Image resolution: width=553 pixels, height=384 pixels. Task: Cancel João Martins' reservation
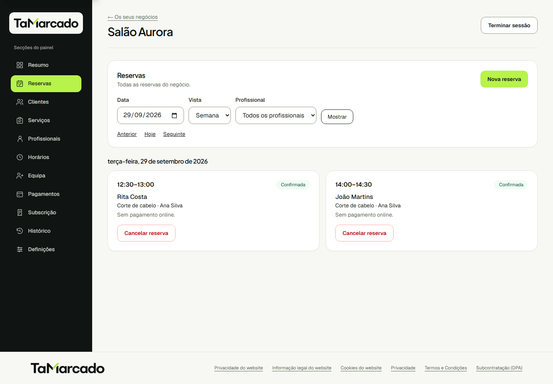364,233
